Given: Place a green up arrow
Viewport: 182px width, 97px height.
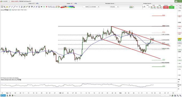Looking at the screenshot, I should tap(44, 7).
